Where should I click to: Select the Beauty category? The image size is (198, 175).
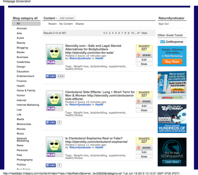pos(21,43)
